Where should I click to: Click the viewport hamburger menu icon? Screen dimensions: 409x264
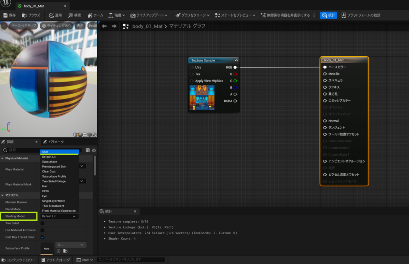[4, 26]
